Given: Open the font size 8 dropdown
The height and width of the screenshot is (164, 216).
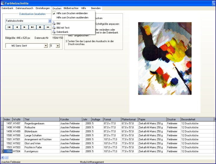Looking at the screenshot, I should click(57, 46).
